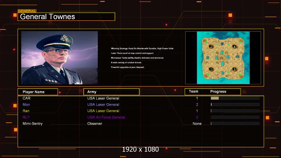
Task: Select player name Mimi-Sentry
Action: pyautogui.click(x=33, y=124)
